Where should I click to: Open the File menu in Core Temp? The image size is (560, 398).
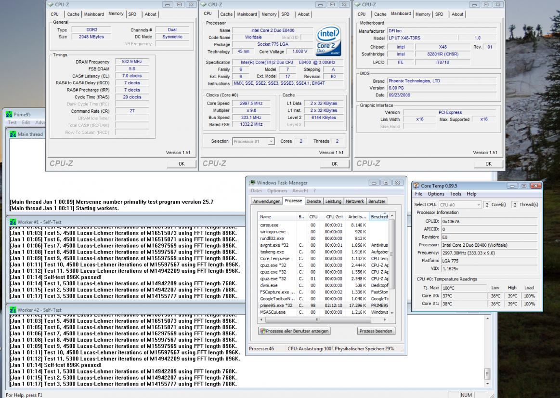click(418, 194)
